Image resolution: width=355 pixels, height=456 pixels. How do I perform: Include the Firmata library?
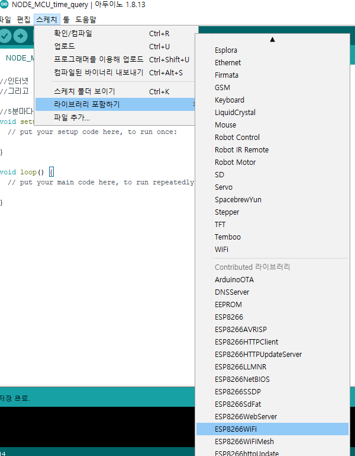[x=272, y=75]
